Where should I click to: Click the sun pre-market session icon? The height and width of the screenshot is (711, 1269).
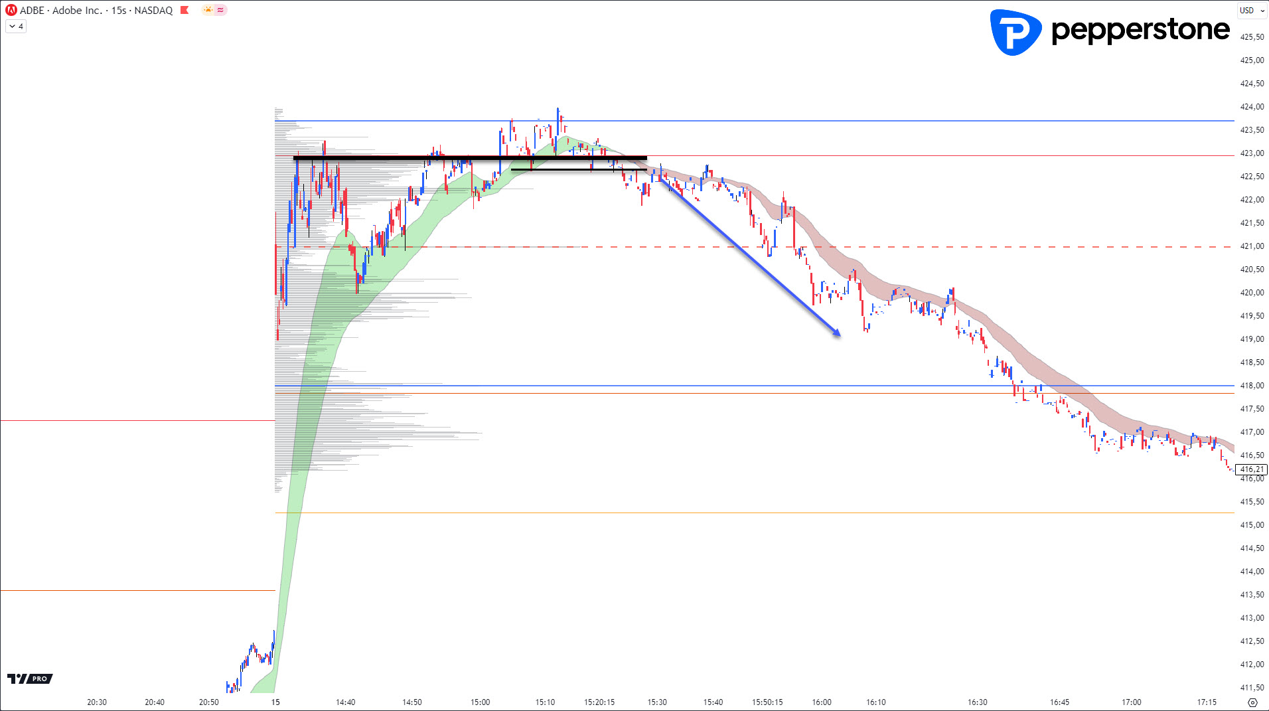pos(208,10)
